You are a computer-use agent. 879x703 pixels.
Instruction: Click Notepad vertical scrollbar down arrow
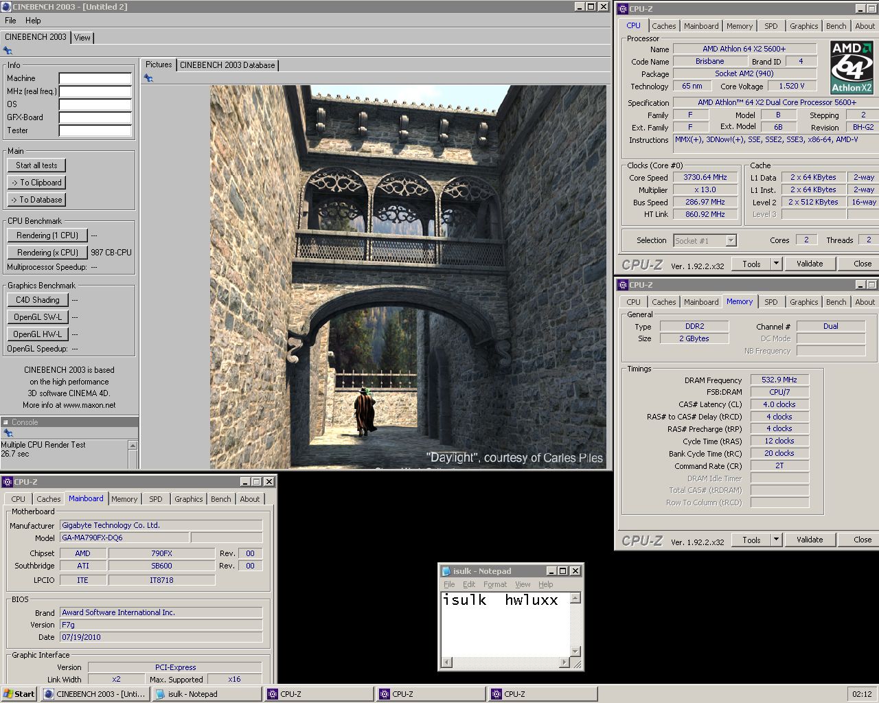[575, 651]
